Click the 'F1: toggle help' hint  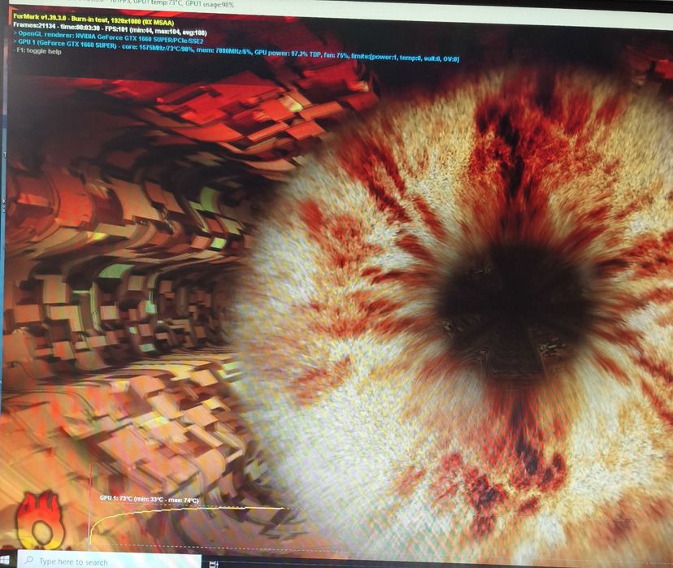pos(37,51)
